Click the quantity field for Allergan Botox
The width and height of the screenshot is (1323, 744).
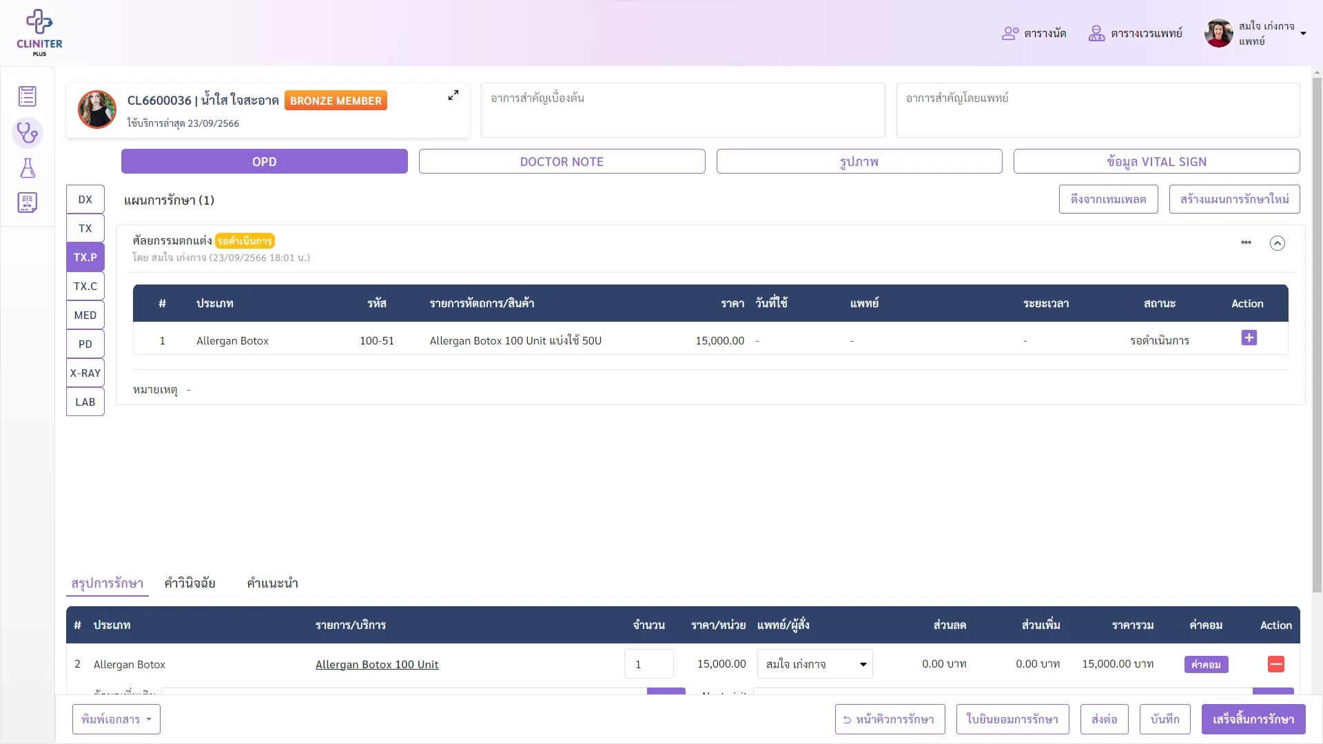pyautogui.click(x=649, y=664)
